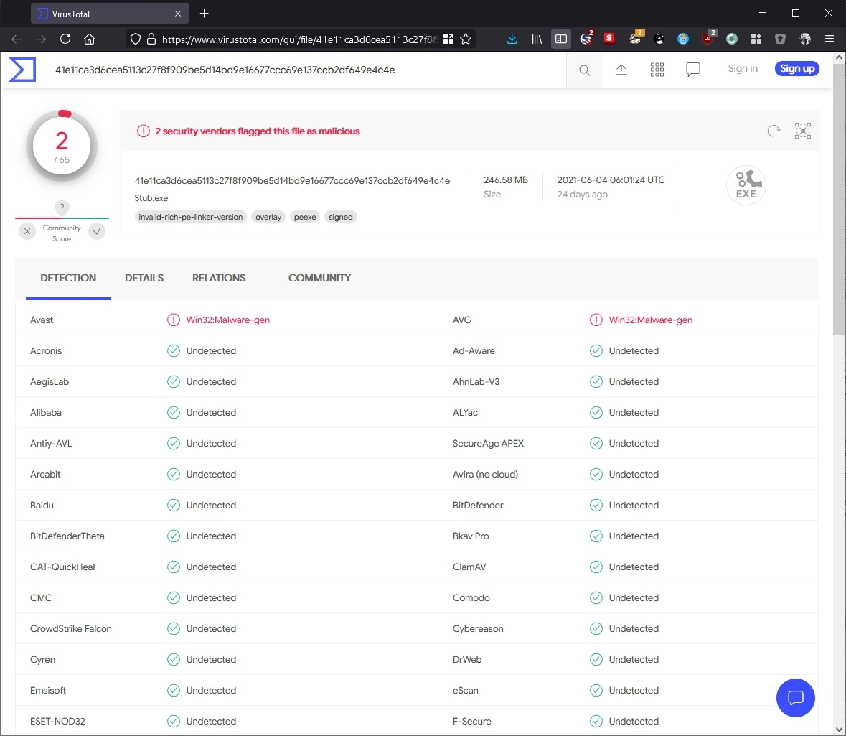Open the Firefox hamburger menu
Image resolution: width=846 pixels, height=736 pixels.
[829, 39]
